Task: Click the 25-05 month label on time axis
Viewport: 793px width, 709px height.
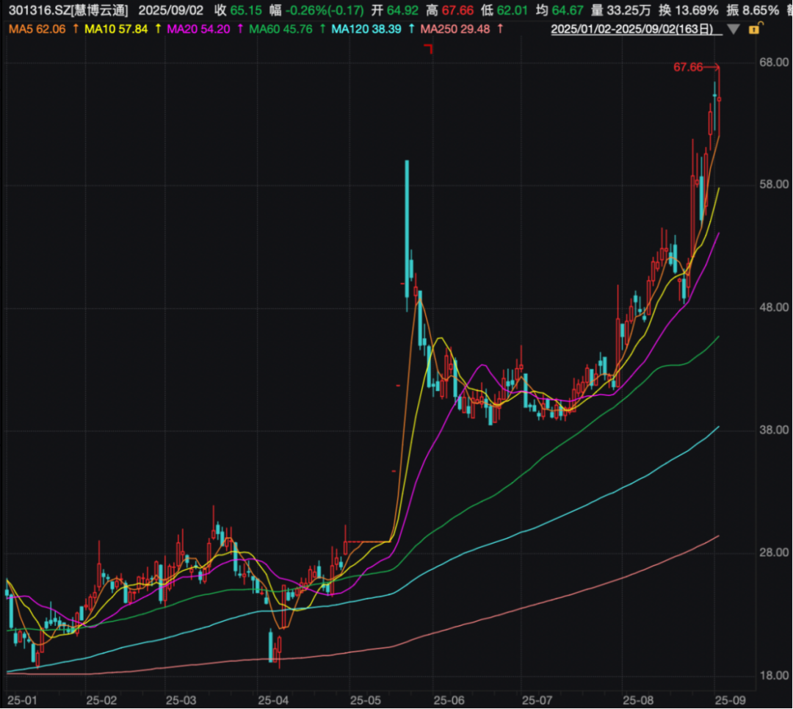Action: click(366, 700)
